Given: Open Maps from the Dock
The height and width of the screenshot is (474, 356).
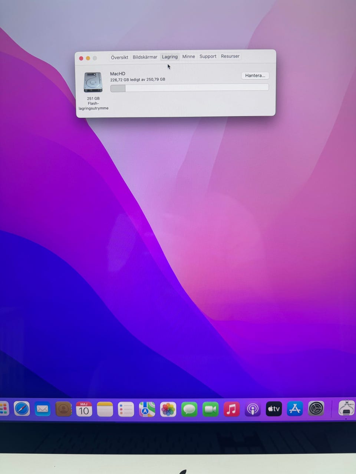Looking at the screenshot, I should [x=147, y=409].
